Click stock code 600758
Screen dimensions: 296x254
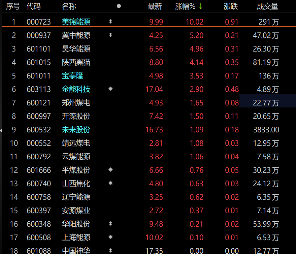pos(39,197)
